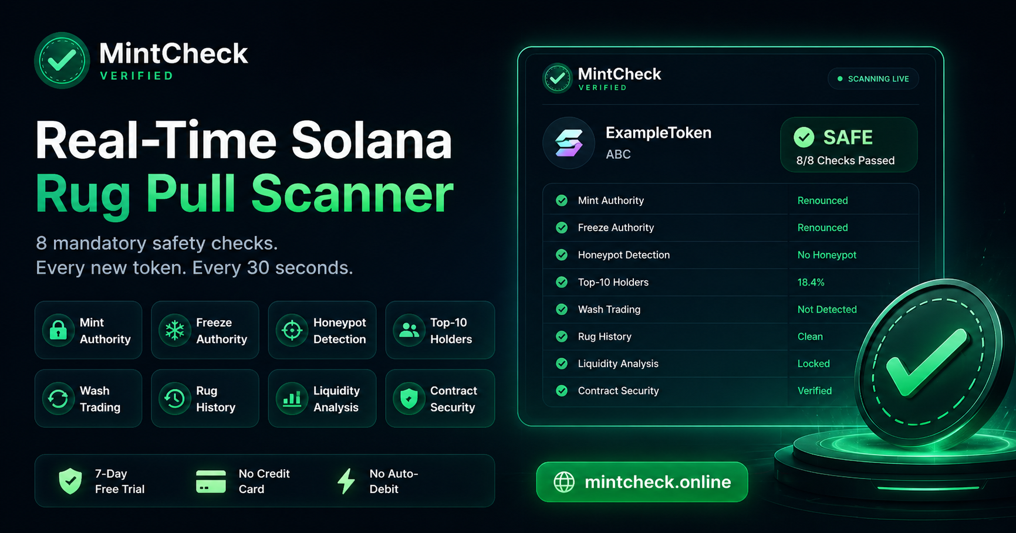
Task: Click the credit card icon beside No Credit Card
Action: (x=211, y=481)
